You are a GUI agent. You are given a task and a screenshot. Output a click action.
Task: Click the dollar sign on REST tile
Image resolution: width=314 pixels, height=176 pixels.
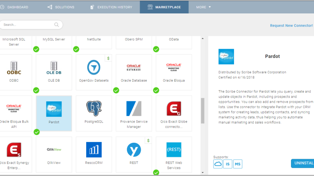coord(148,140)
